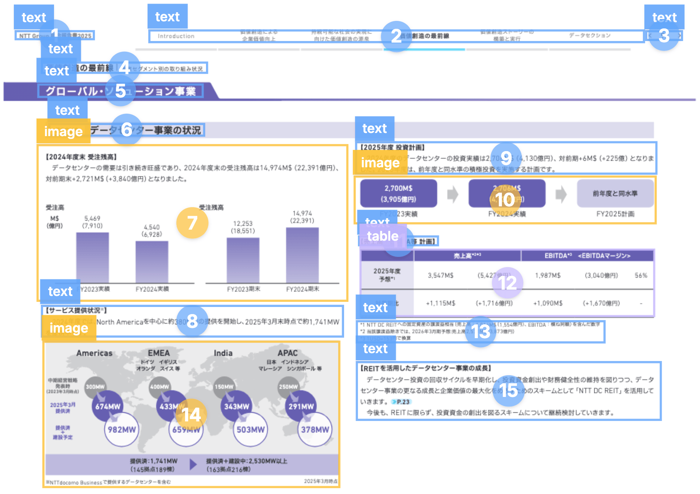Click the 前年度と同水準 FY2025 plan box
The image size is (700, 494).
point(615,193)
